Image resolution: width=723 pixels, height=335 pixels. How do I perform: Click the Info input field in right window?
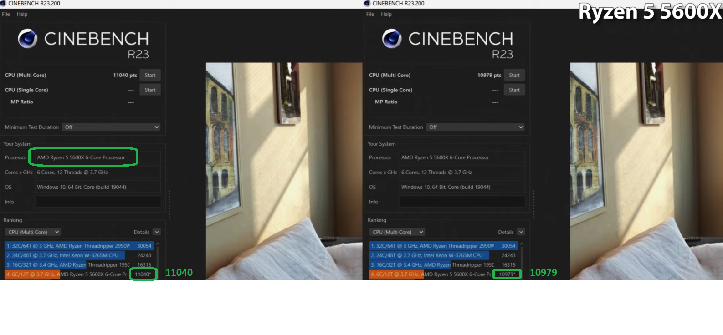point(462,202)
